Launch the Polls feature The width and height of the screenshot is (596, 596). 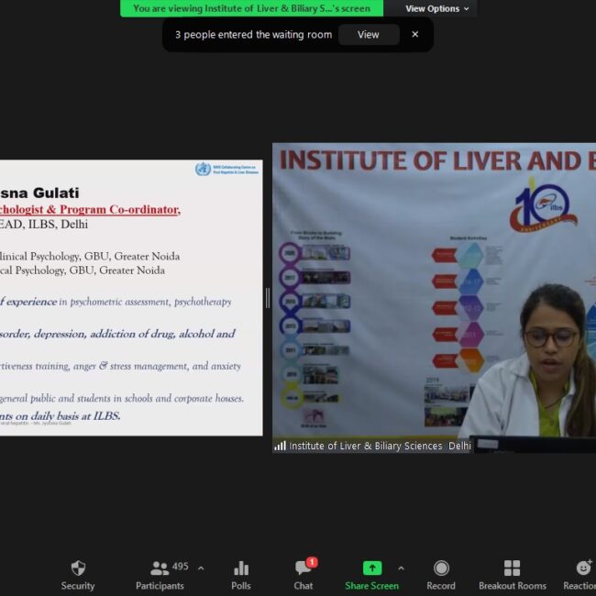[241, 575]
